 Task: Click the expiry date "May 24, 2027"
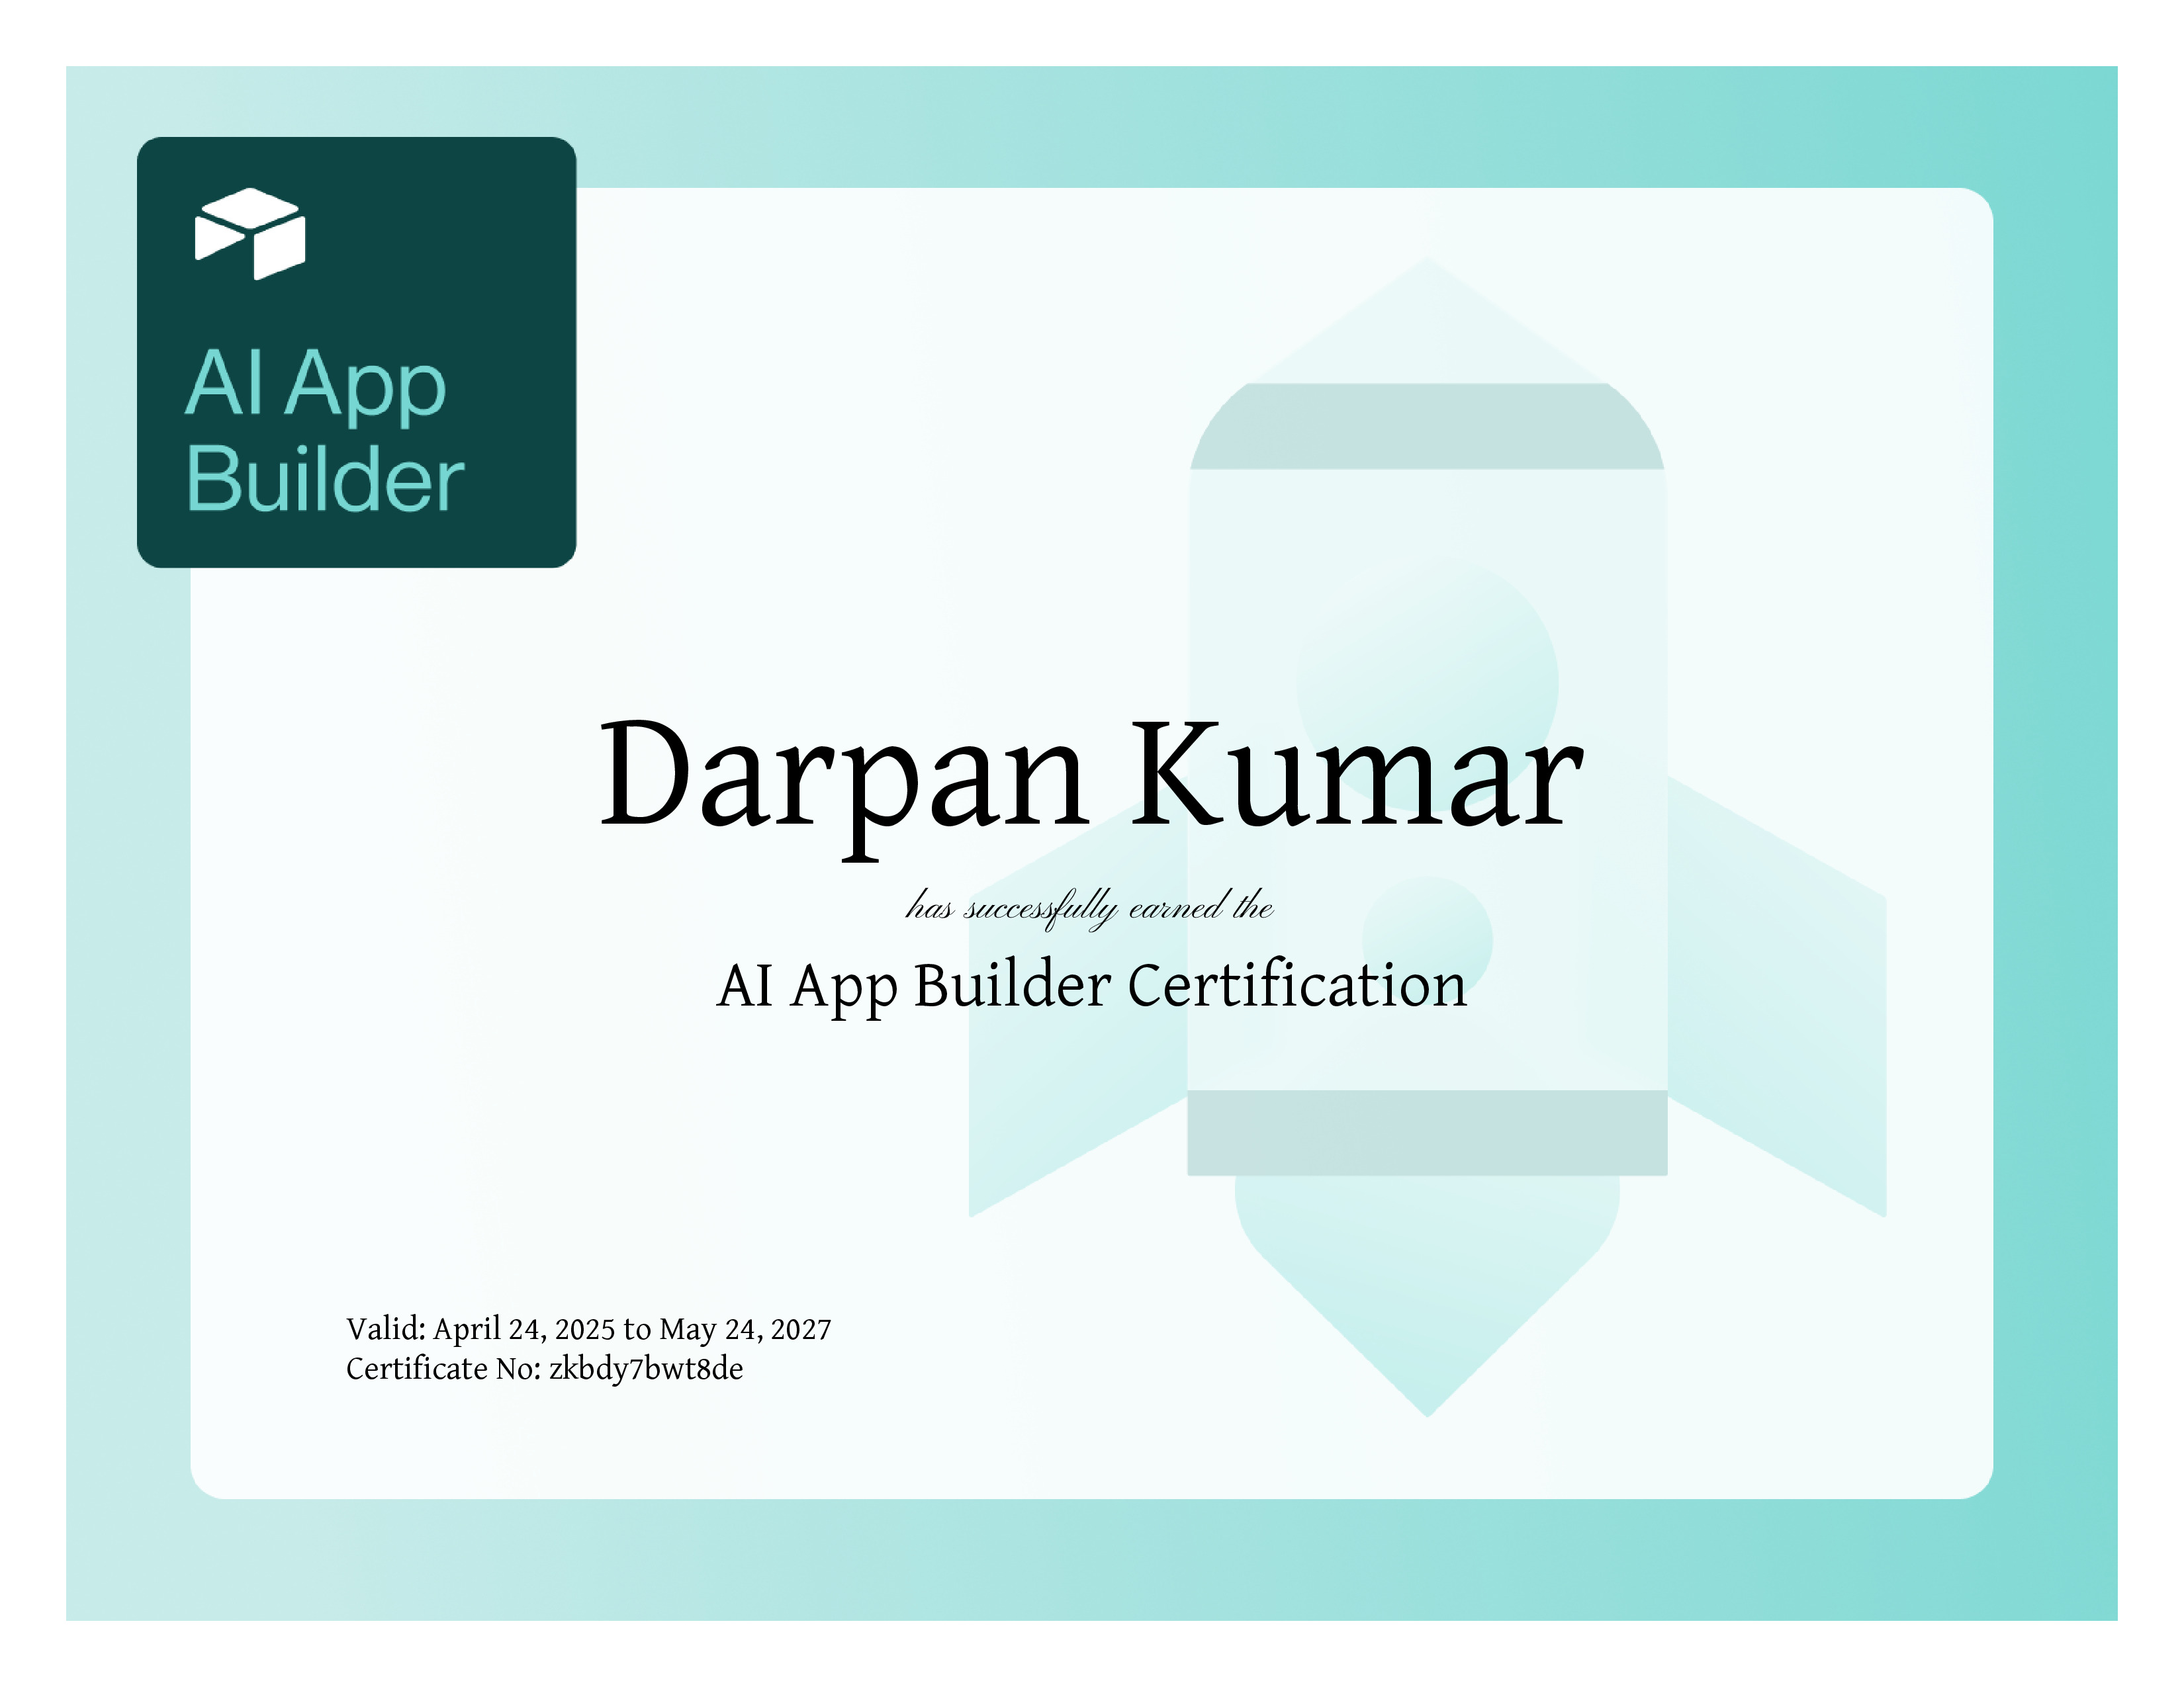coord(745,1329)
